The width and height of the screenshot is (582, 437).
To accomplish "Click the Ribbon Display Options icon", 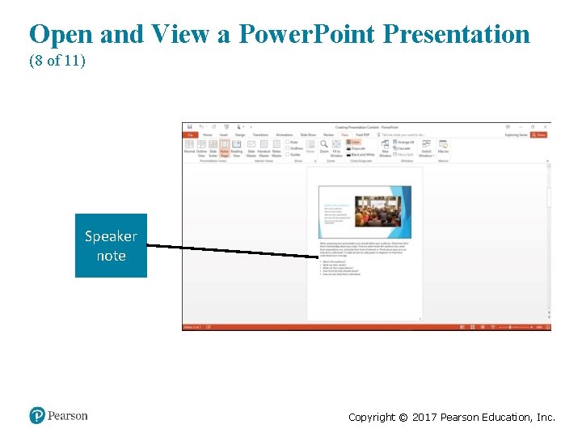I will tap(508, 127).
